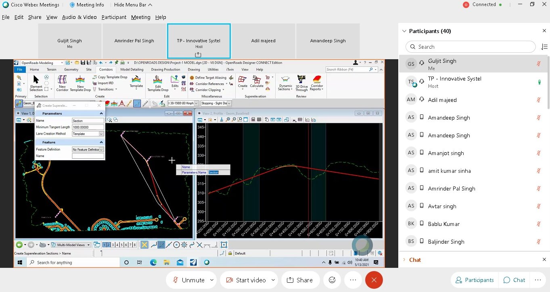Collapse the Parameters section
The height and width of the screenshot is (292, 550).
click(x=101, y=114)
